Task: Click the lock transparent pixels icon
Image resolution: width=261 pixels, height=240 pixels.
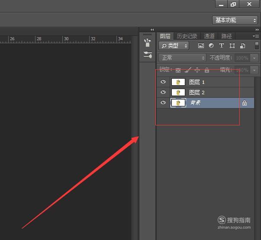Action: [x=178, y=70]
